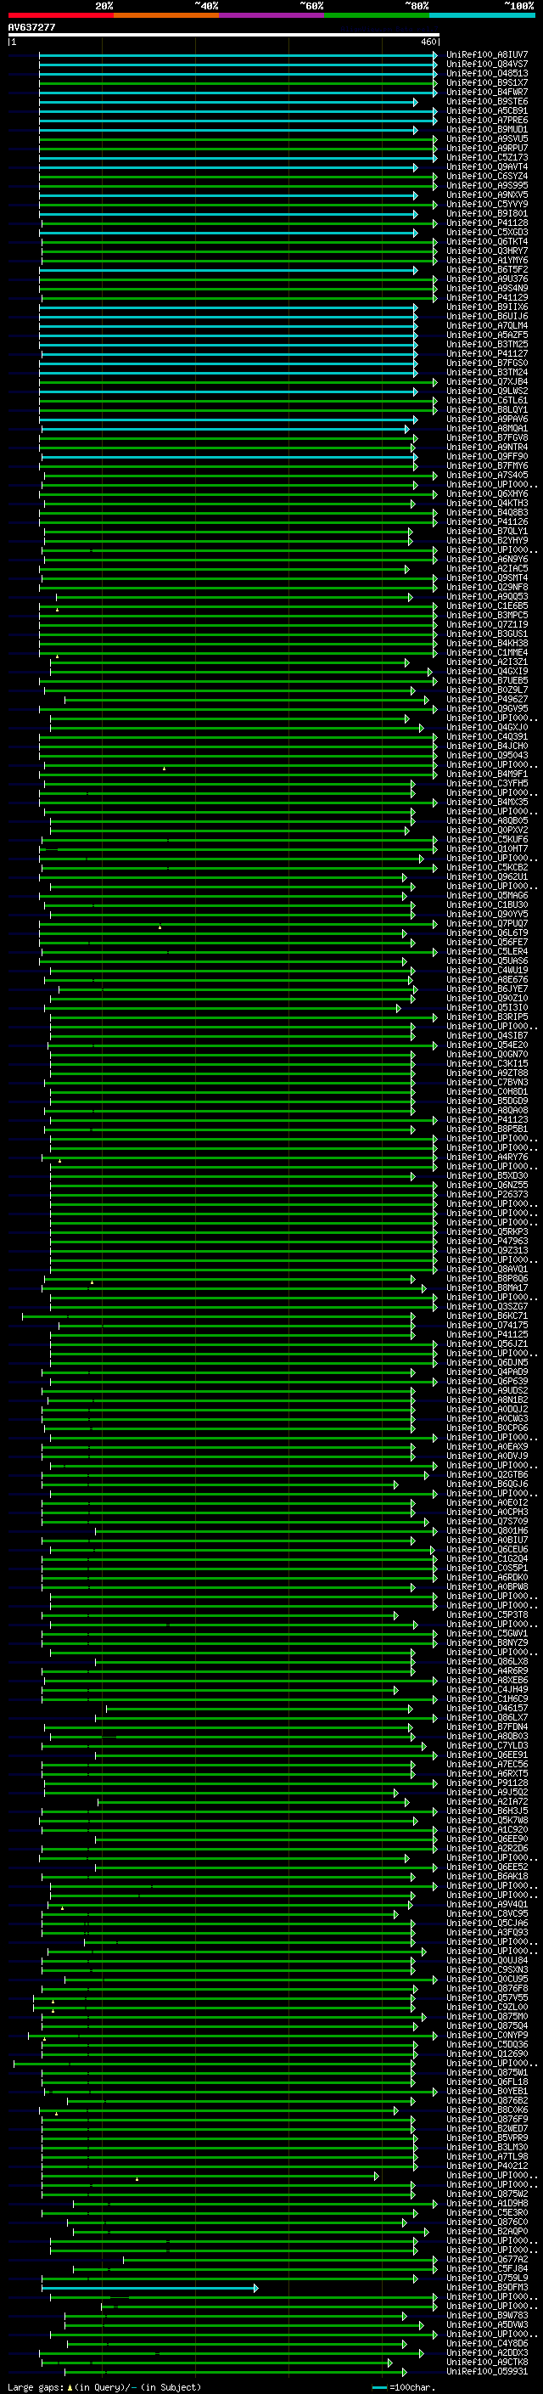The image size is (543, 2394).
Task: Select the UniRef100_A9CTK8 subject label
Action: pos(486,2363)
